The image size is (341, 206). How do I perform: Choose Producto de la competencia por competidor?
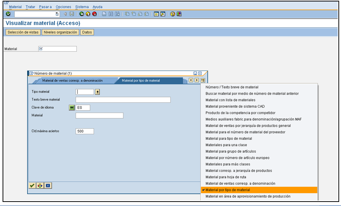point(259,113)
